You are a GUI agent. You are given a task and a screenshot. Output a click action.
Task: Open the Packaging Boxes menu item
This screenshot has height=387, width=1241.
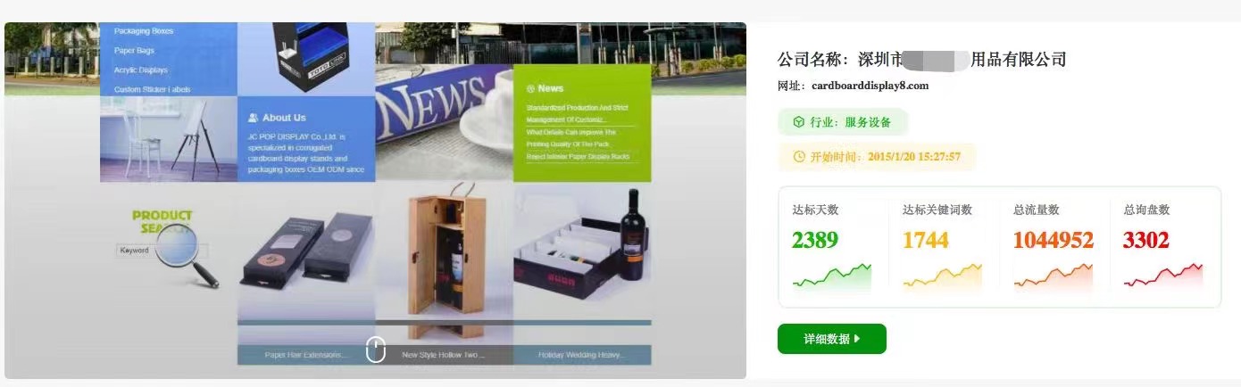coord(144,31)
